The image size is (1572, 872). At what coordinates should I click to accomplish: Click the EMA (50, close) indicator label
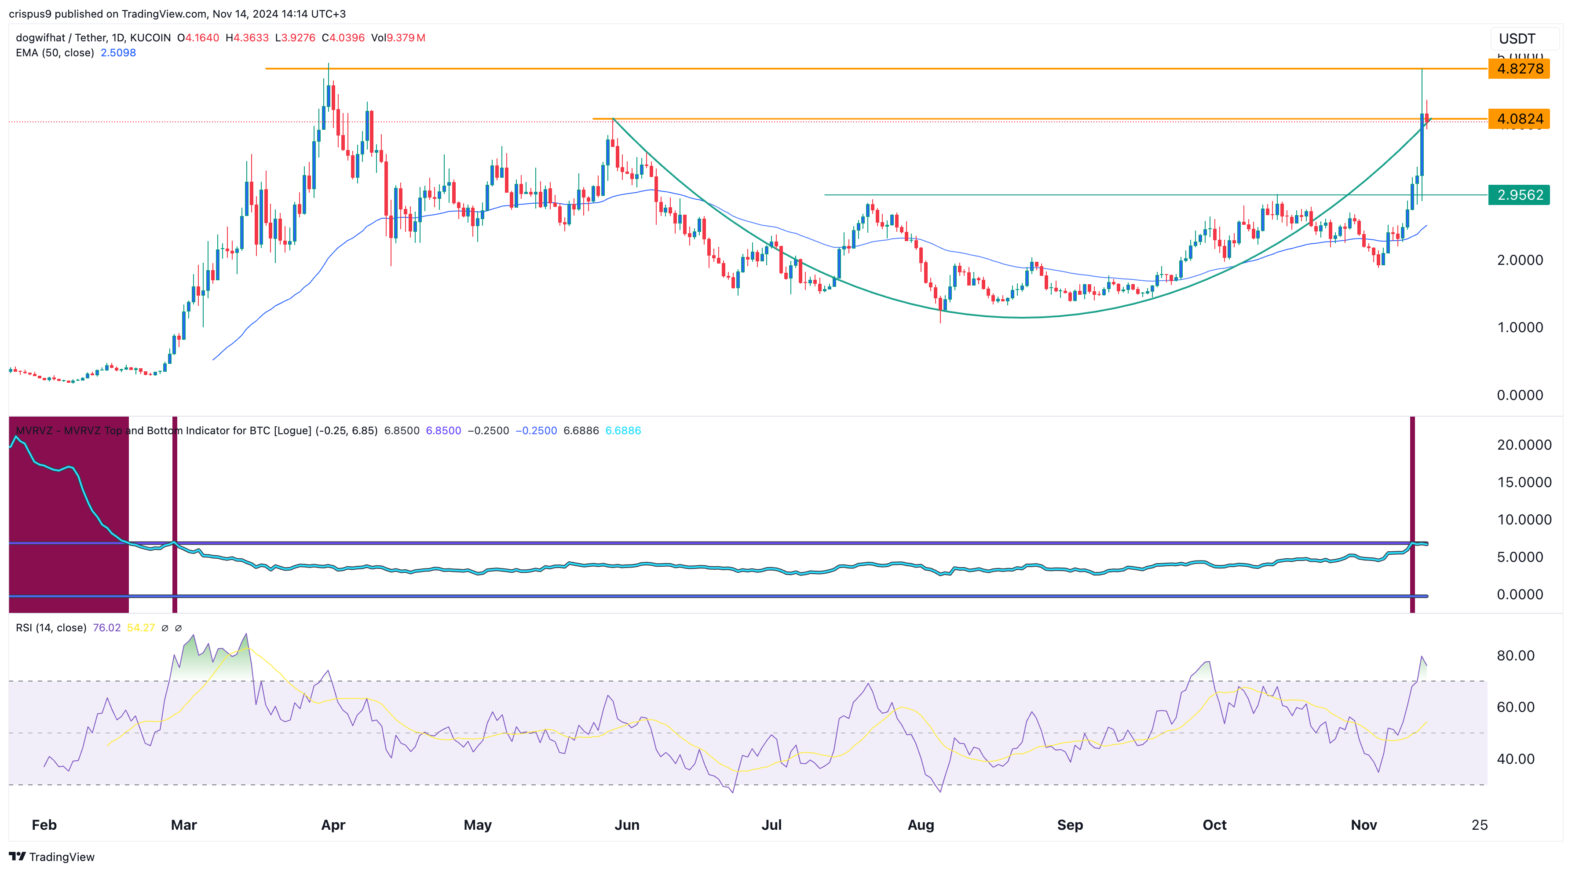tap(55, 52)
